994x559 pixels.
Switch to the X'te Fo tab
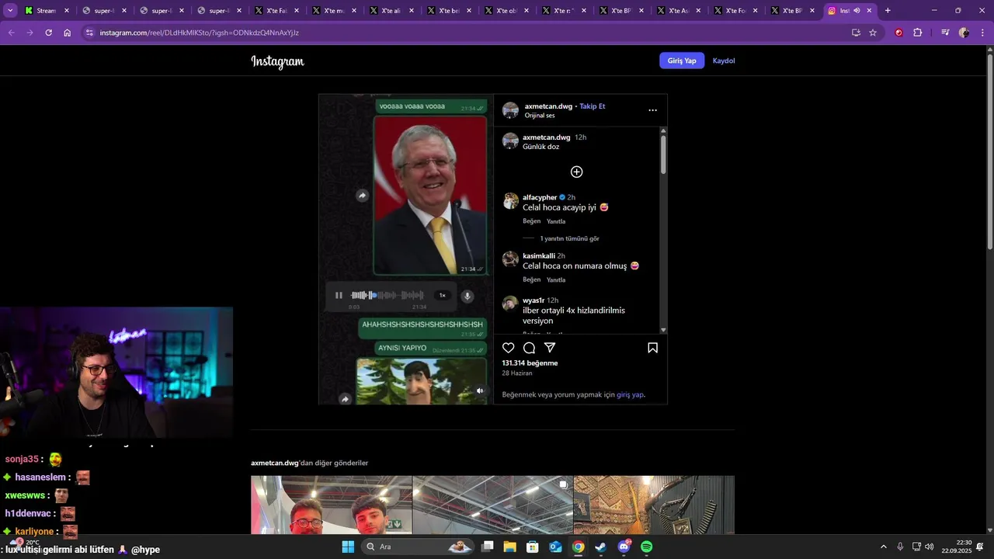pyautogui.click(x=737, y=11)
